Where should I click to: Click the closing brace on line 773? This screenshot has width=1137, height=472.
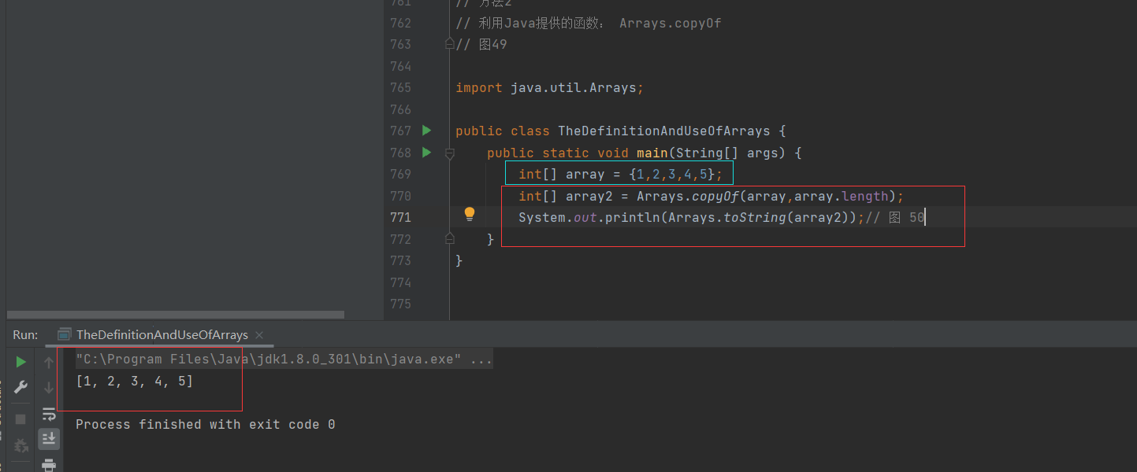coord(459,260)
